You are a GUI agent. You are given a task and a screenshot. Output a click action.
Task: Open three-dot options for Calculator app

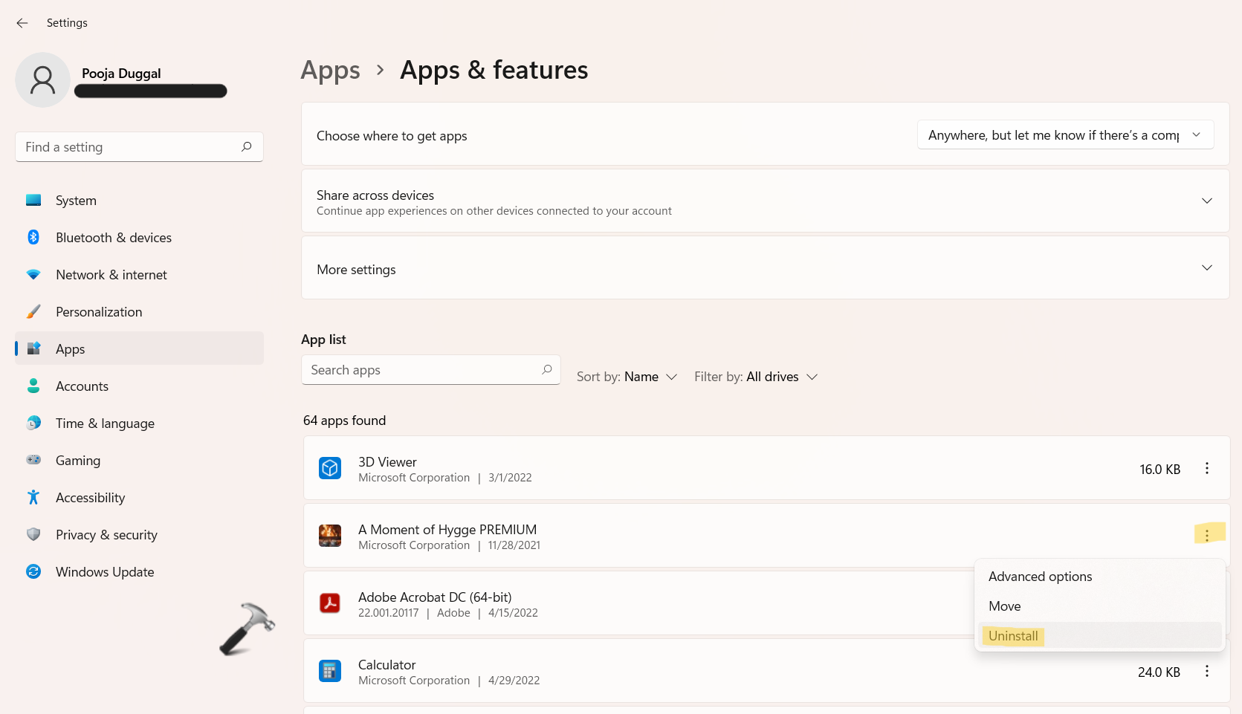pyautogui.click(x=1206, y=672)
